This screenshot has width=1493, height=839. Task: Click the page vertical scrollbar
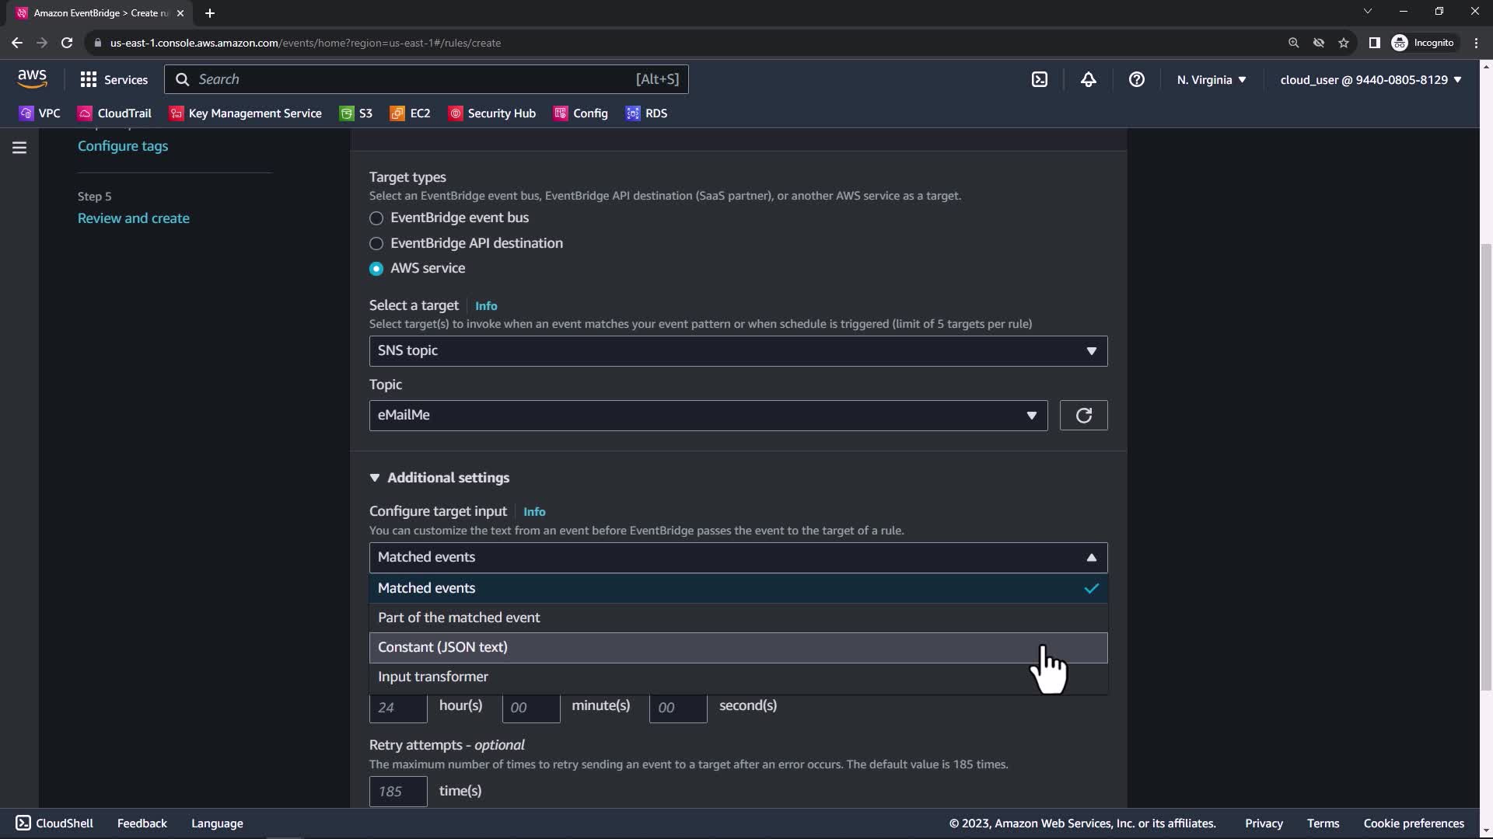click(x=1486, y=466)
